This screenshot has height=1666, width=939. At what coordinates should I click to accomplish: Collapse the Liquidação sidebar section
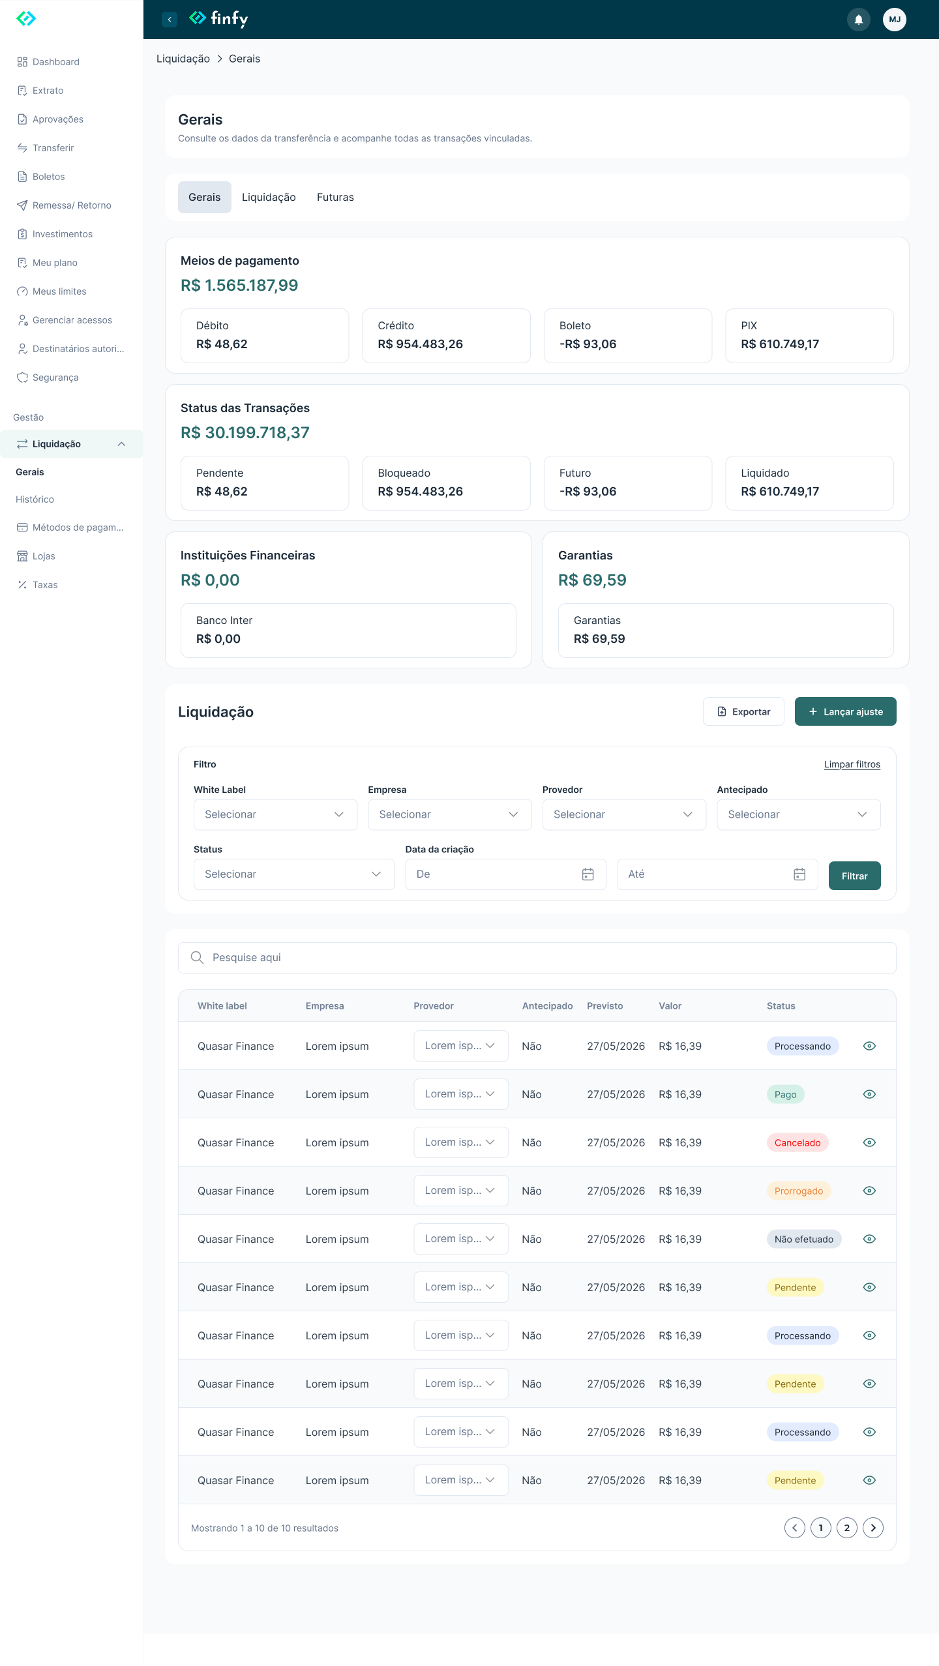point(121,444)
